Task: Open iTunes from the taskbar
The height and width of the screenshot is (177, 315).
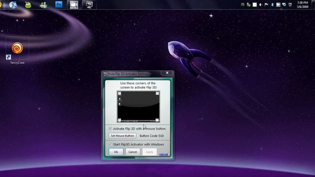Action: 13,4
